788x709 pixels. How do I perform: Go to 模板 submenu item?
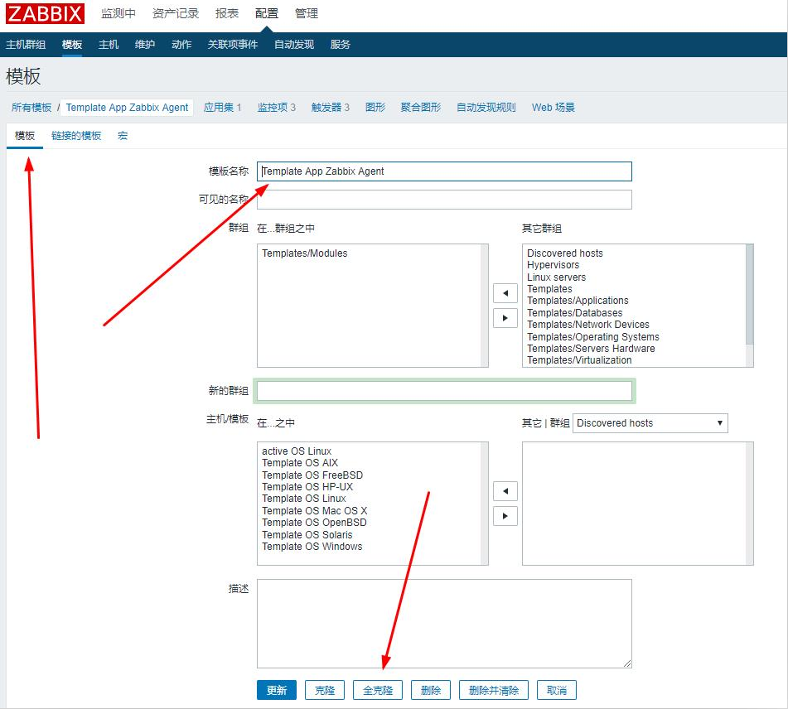(x=72, y=45)
